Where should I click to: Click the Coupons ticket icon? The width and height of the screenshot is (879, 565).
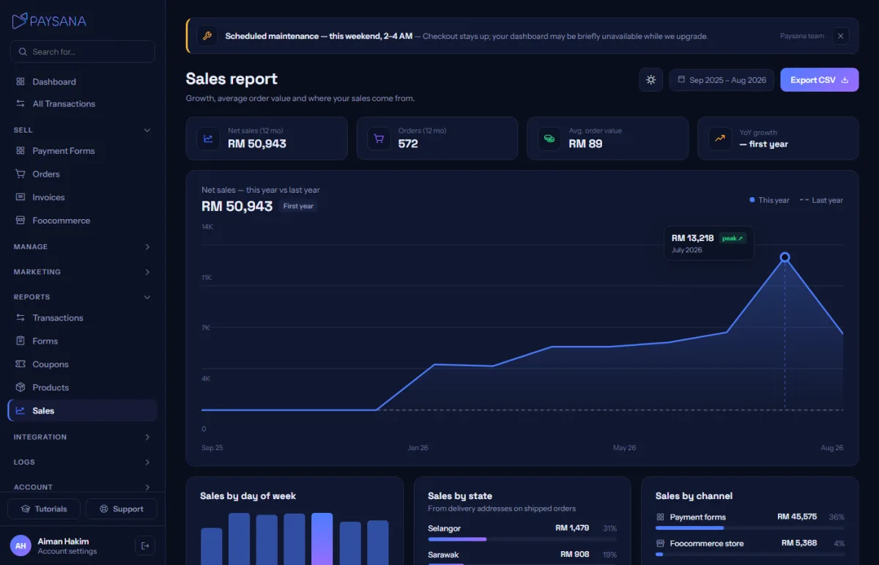click(21, 364)
